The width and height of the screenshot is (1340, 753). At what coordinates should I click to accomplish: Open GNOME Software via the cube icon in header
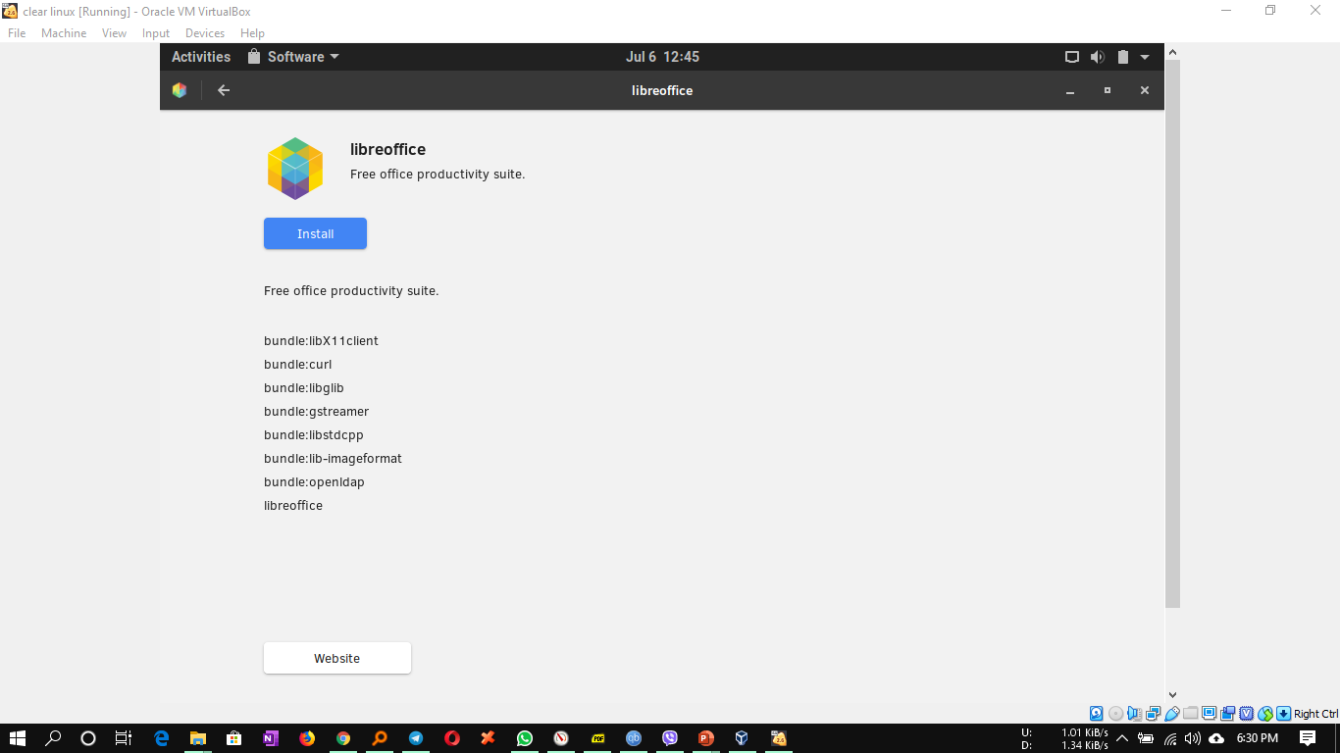point(180,90)
